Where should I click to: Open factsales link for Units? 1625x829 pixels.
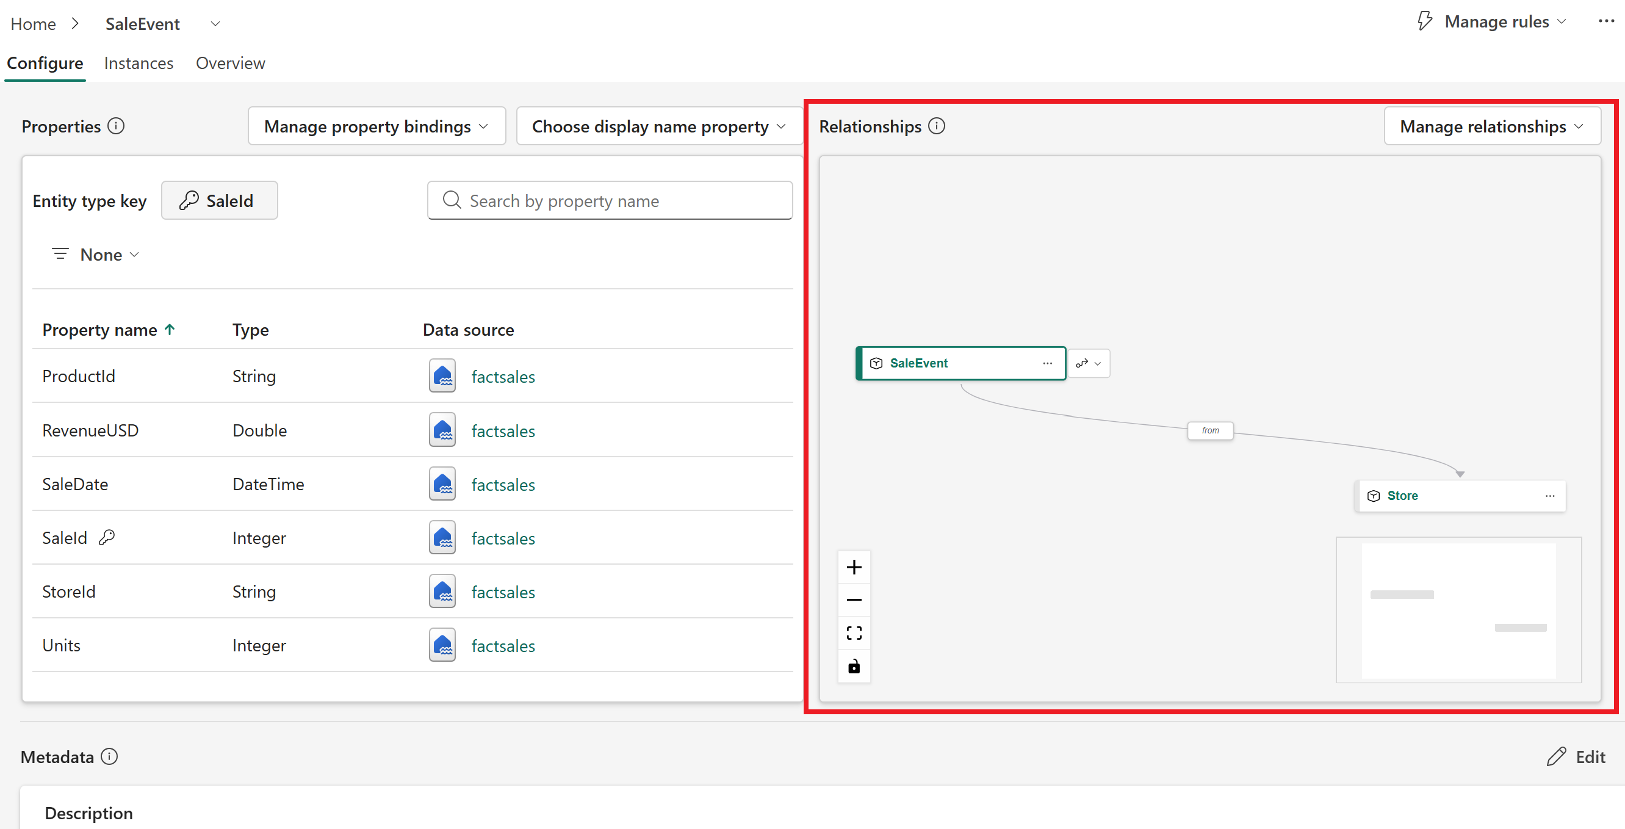(x=503, y=645)
